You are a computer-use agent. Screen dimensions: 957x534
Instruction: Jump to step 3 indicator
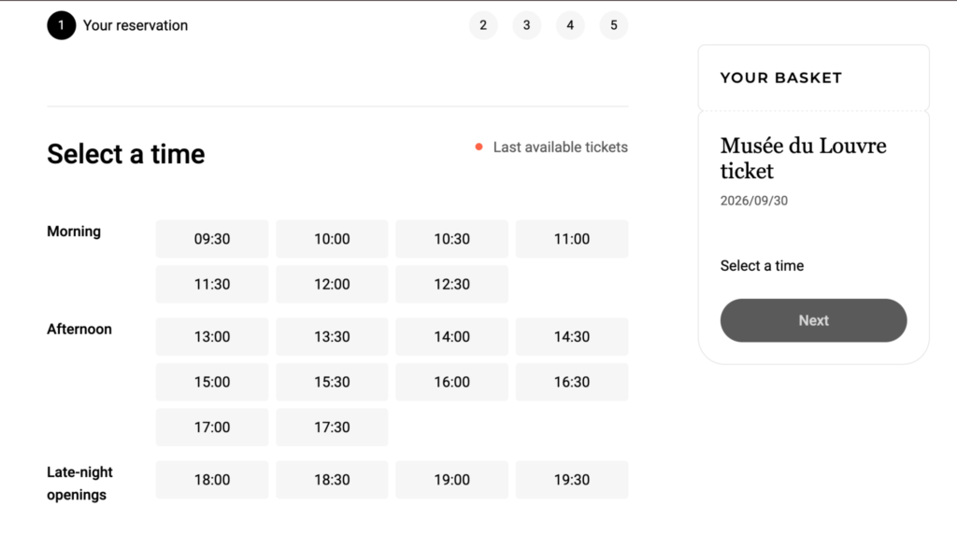[527, 25]
